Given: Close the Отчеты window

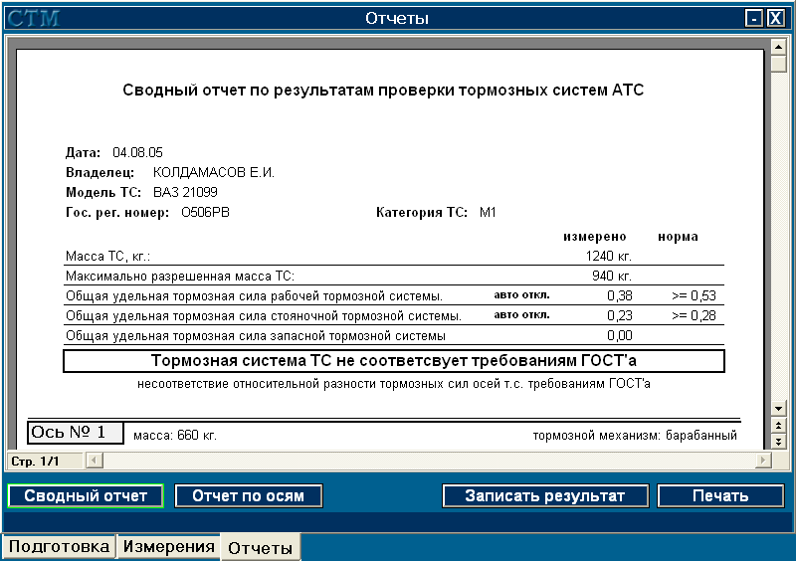Looking at the screenshot, I should [x=776, y=18].
